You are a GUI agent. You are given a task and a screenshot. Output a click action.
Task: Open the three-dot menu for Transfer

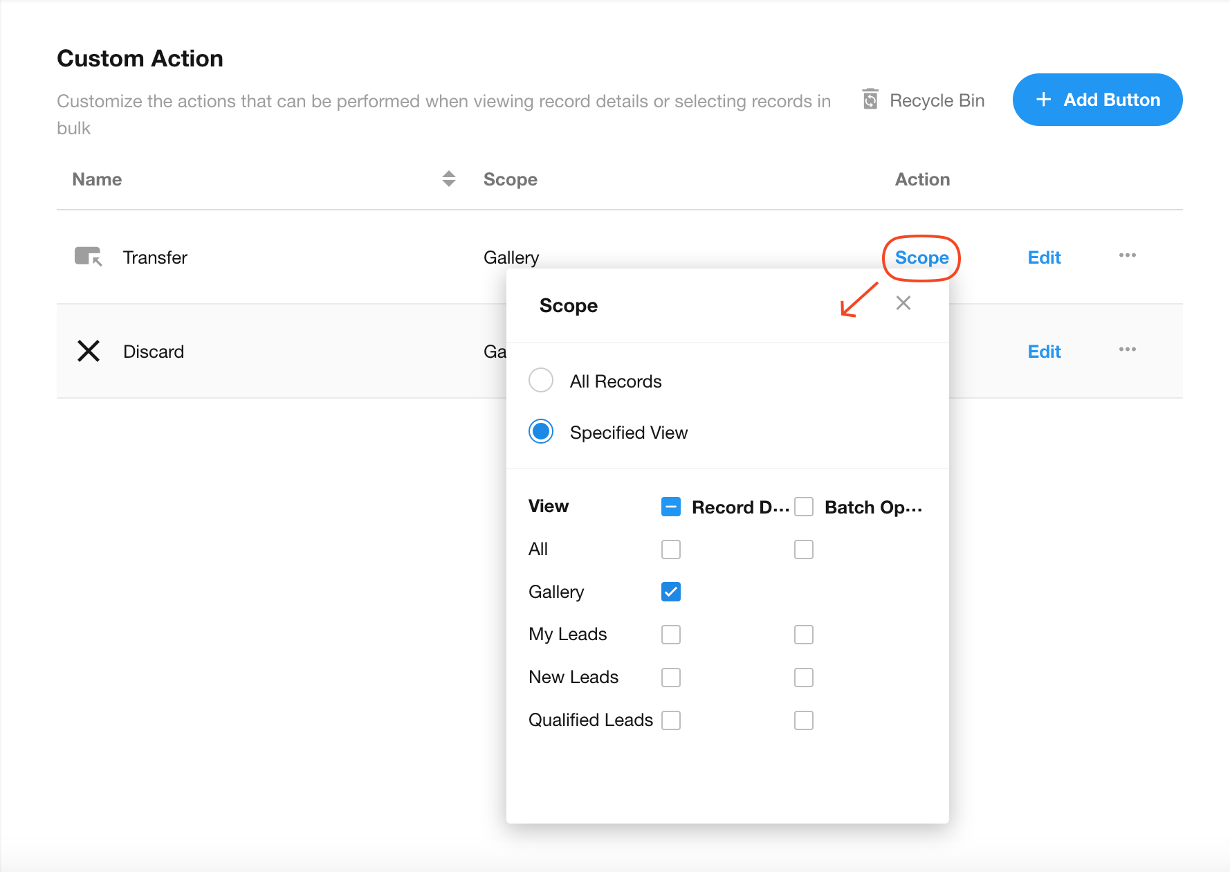coord(1127,255)
